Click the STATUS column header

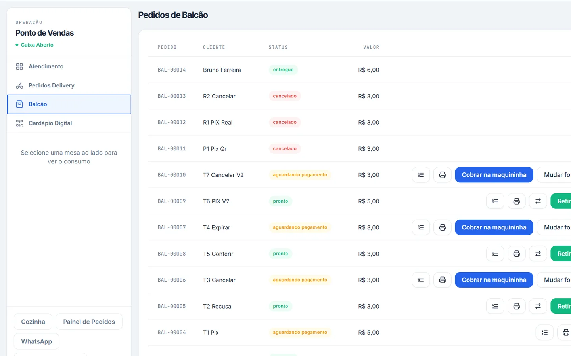click(278, 47)
